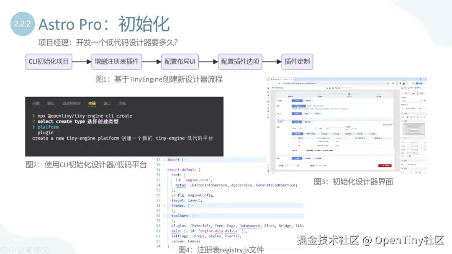This screenshot has height=254, width=452.
Task: Choose the platform option in the terminal
Action: coord(48,127)
